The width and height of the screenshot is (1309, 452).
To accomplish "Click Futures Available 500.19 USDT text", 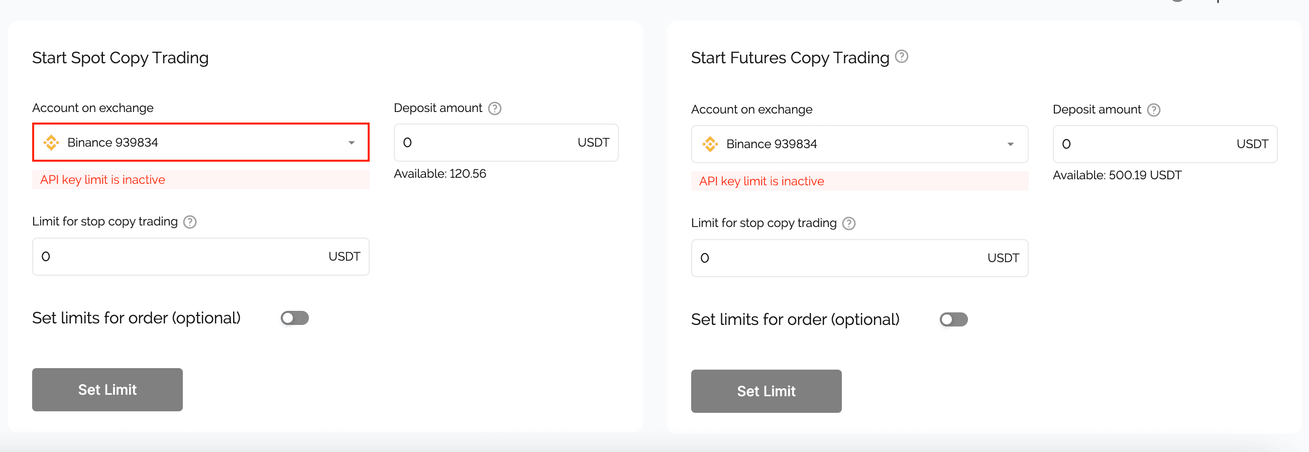I will (x=1117, y=175).
